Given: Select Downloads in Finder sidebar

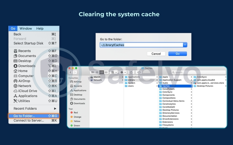Looking at the screenshot, I should (x=79, y=104).
